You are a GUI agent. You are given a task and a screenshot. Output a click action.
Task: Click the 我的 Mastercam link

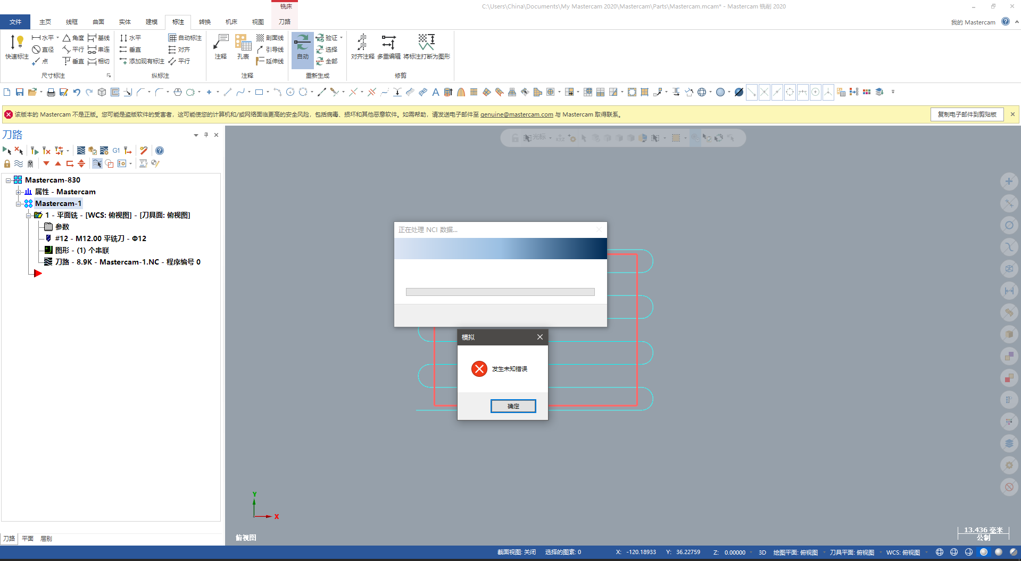973,22
